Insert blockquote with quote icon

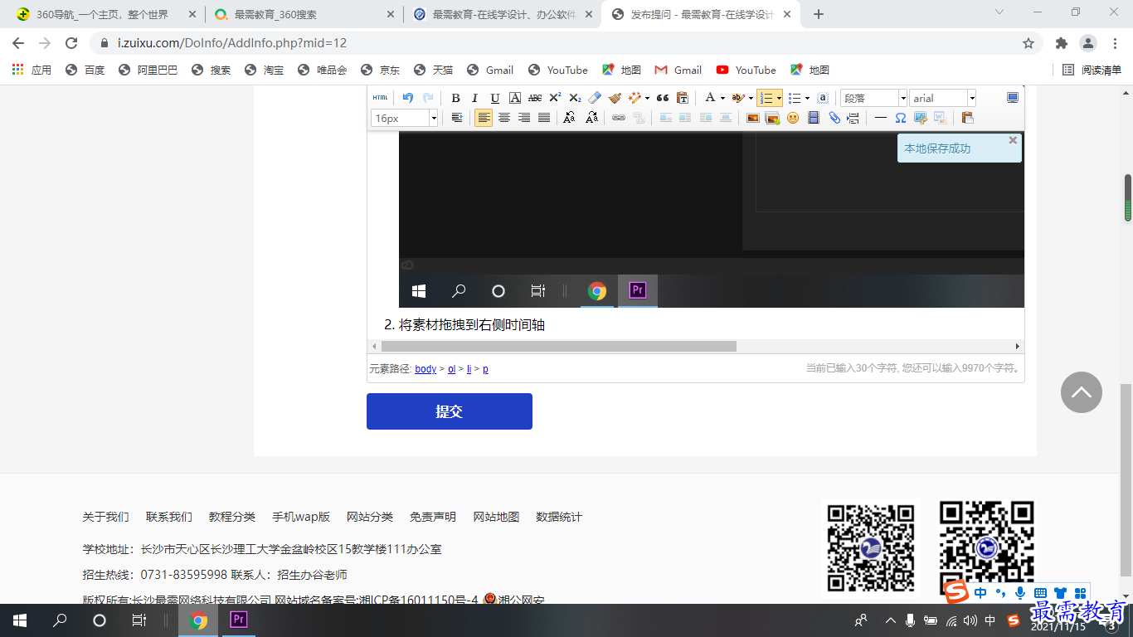(x=663, y=98)
